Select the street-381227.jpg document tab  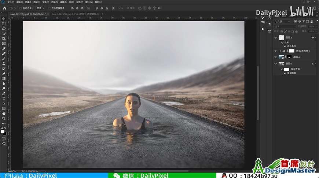(x=27, y=14)
